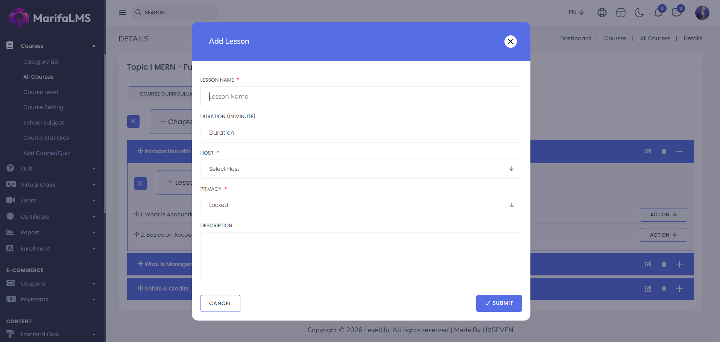Screen dimensions: 720x342
Task: Open the layout panel icon
Action: pos(621,13)
